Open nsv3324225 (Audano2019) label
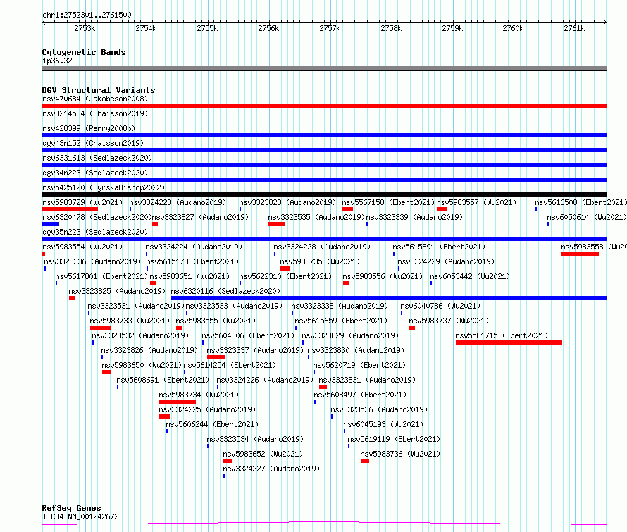Viewport: 627px width, 532px height. click(x=207, y=409)
